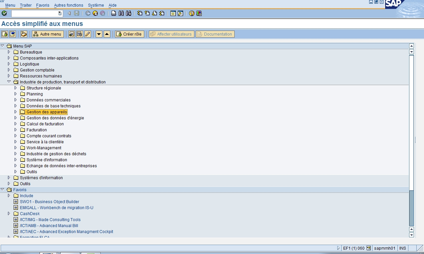This screenshot has height=254, width=424.
Task: Click the Create shortcut icon
Action: click(180, 13)
